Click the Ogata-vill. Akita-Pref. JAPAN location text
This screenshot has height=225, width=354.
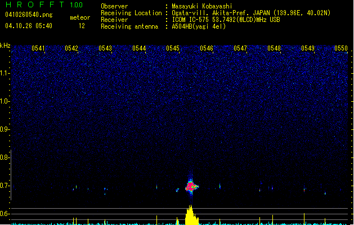[251, 13]
